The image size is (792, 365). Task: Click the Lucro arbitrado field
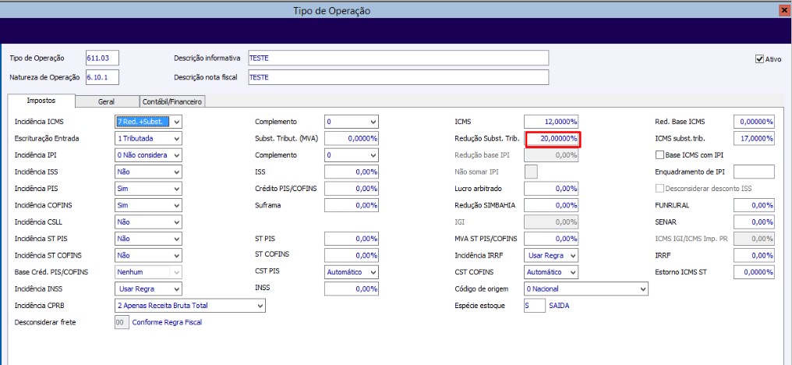pos(551,189)
